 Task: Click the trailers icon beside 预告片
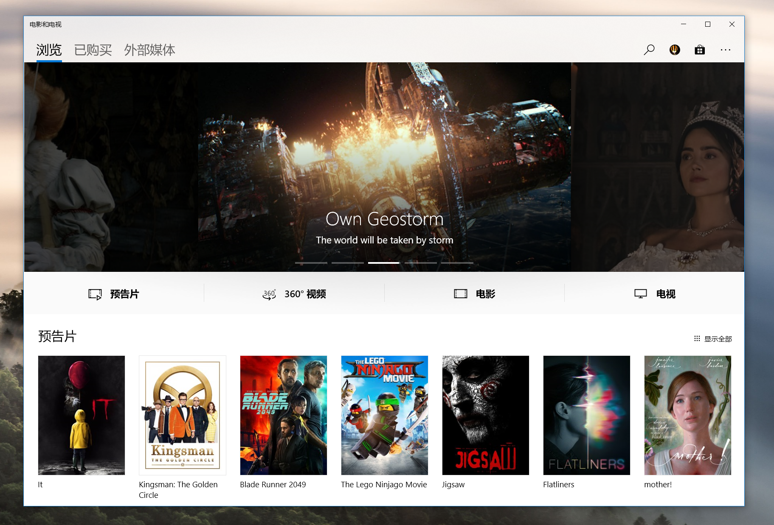coord(95,294)
